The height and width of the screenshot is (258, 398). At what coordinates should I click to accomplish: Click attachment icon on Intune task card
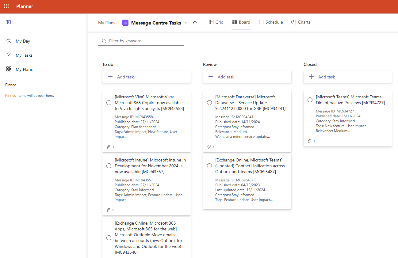109,210
